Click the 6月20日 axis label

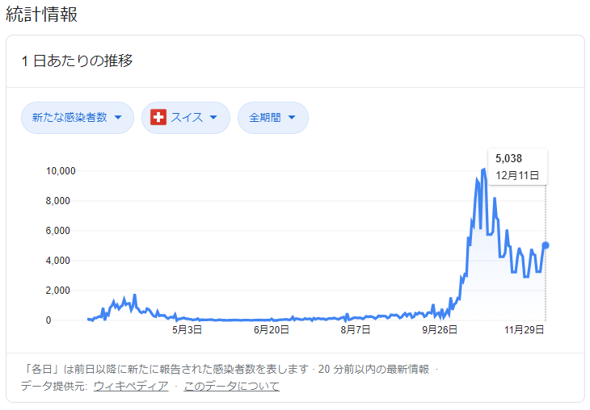[272, 330]
